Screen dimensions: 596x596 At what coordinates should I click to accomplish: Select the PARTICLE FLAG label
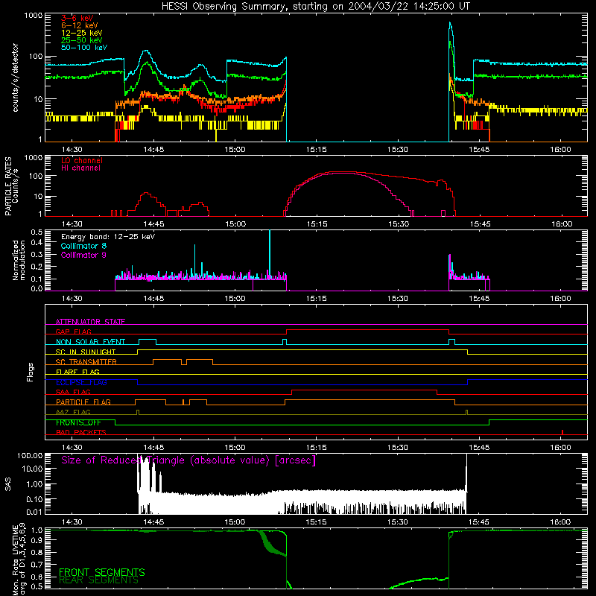point(83,402)
